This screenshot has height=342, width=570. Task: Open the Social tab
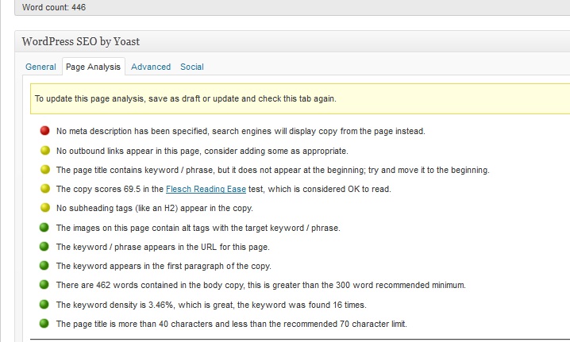pos(192,67)
